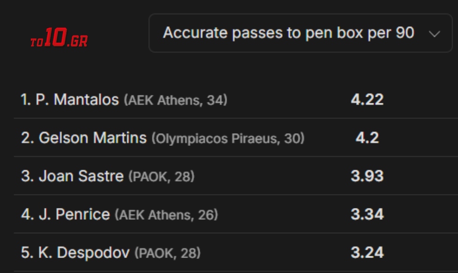Open the Accurate passes to pen box selector
458x273 pixels.
(288, 33)
